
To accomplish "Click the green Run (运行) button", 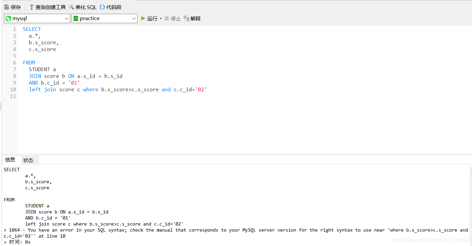I will tap(149, 18).
